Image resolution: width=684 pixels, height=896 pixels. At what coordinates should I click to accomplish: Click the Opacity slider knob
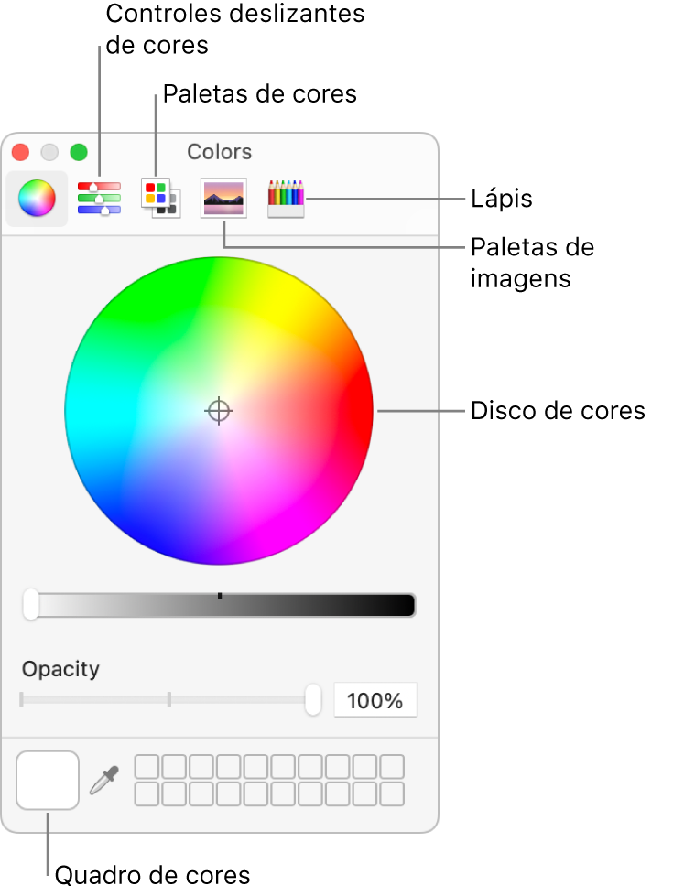(313, 699)
